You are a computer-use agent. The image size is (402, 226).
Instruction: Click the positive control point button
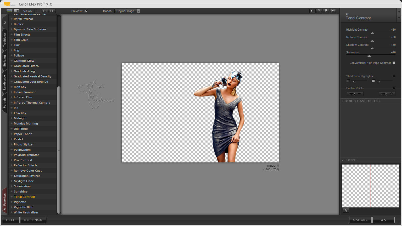pyautogui.click(x=387, y=94)
